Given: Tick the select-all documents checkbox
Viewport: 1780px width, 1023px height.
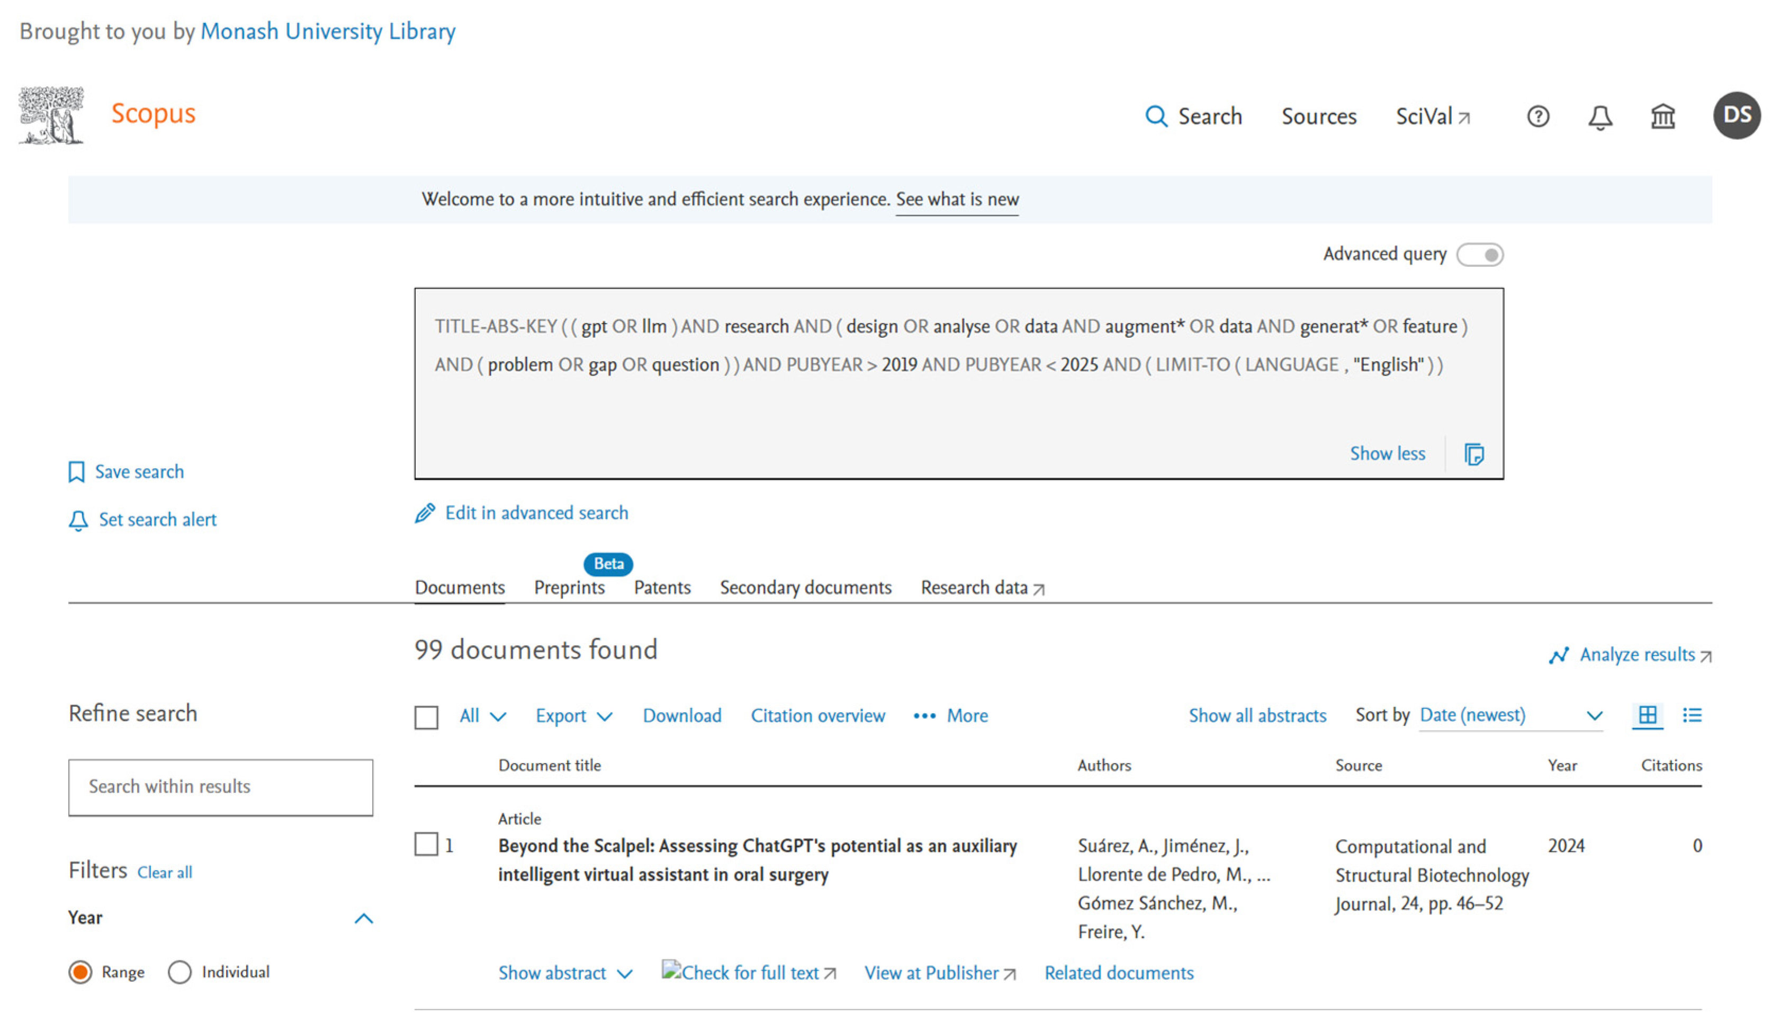Looking at the screenshot, I should tap(426, 717).
